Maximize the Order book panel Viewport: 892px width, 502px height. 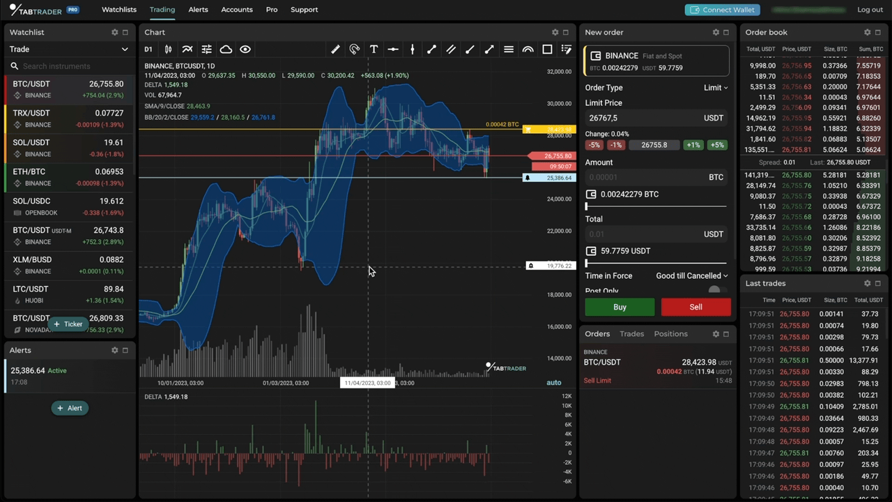click(878, 33)
